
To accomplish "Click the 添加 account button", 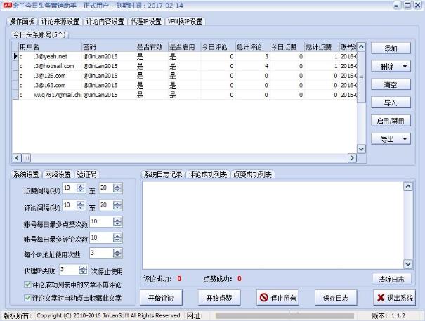I will click(391, 48).
